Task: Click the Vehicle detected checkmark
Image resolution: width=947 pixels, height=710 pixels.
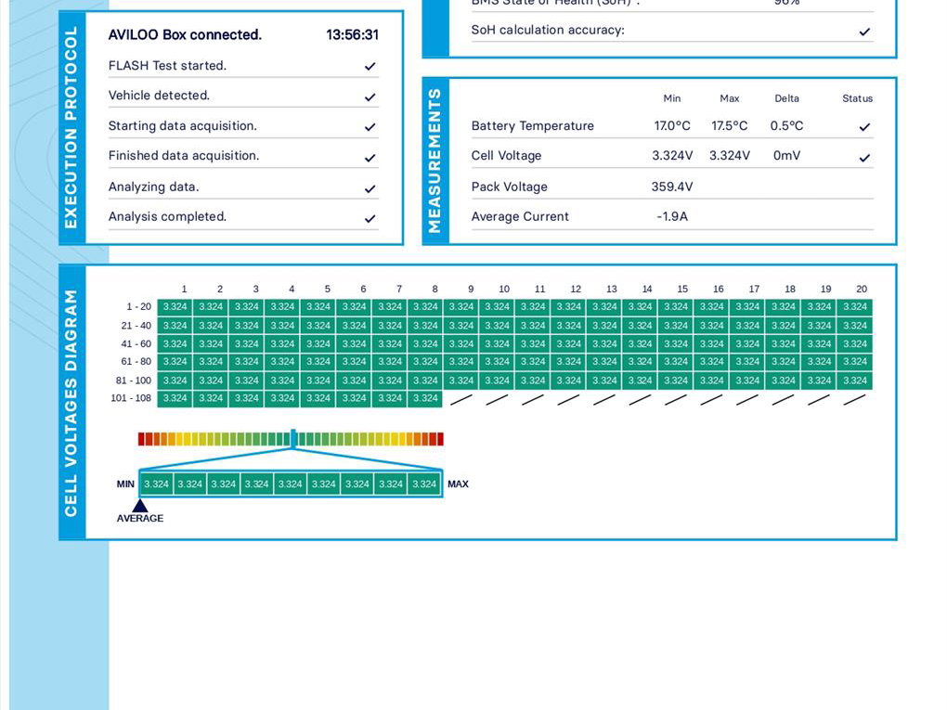Action: pos(370,97)
